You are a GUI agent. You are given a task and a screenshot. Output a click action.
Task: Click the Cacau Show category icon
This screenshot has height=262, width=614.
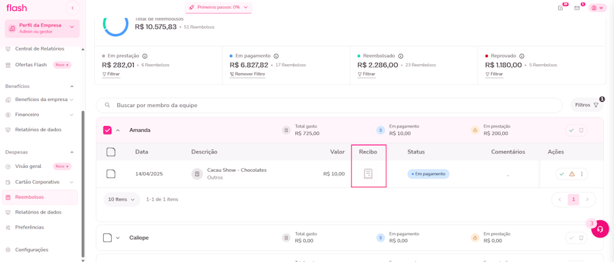[x=197, y=174]
